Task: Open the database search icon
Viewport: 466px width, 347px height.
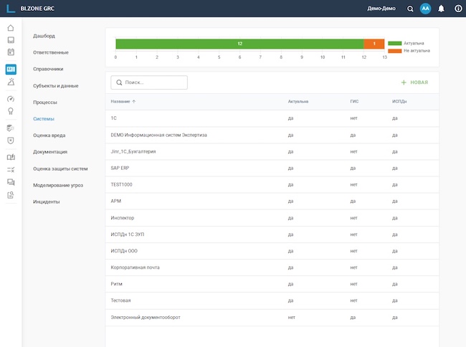Action: pos(11,128)
